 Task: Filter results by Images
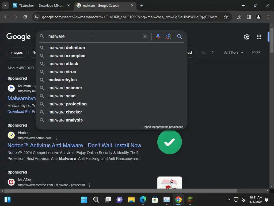pos(16,52)
